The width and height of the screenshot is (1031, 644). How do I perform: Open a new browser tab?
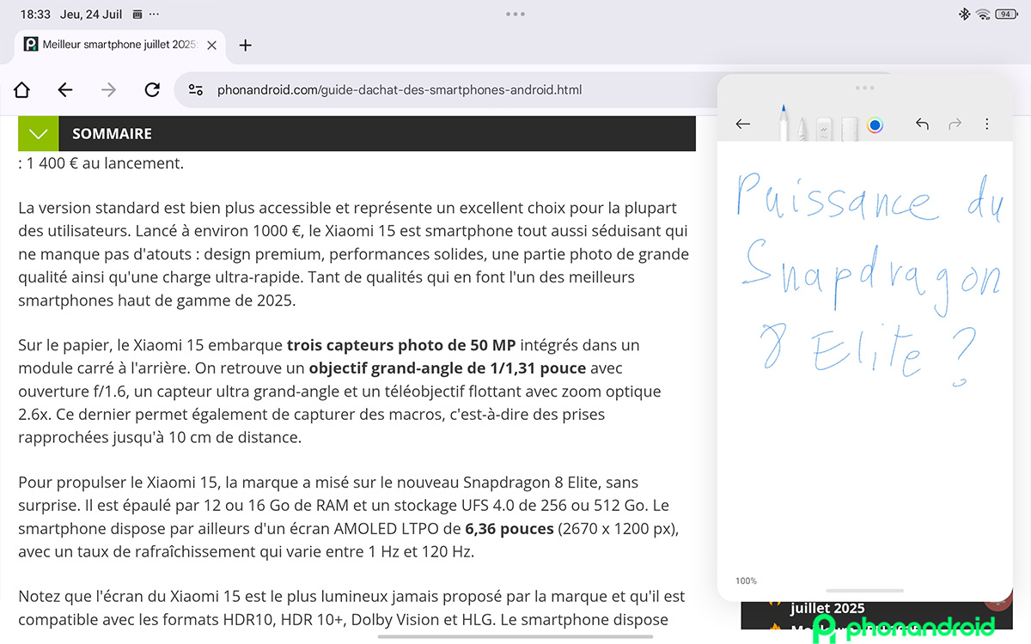pyautogui.click(x=245, y=46)
